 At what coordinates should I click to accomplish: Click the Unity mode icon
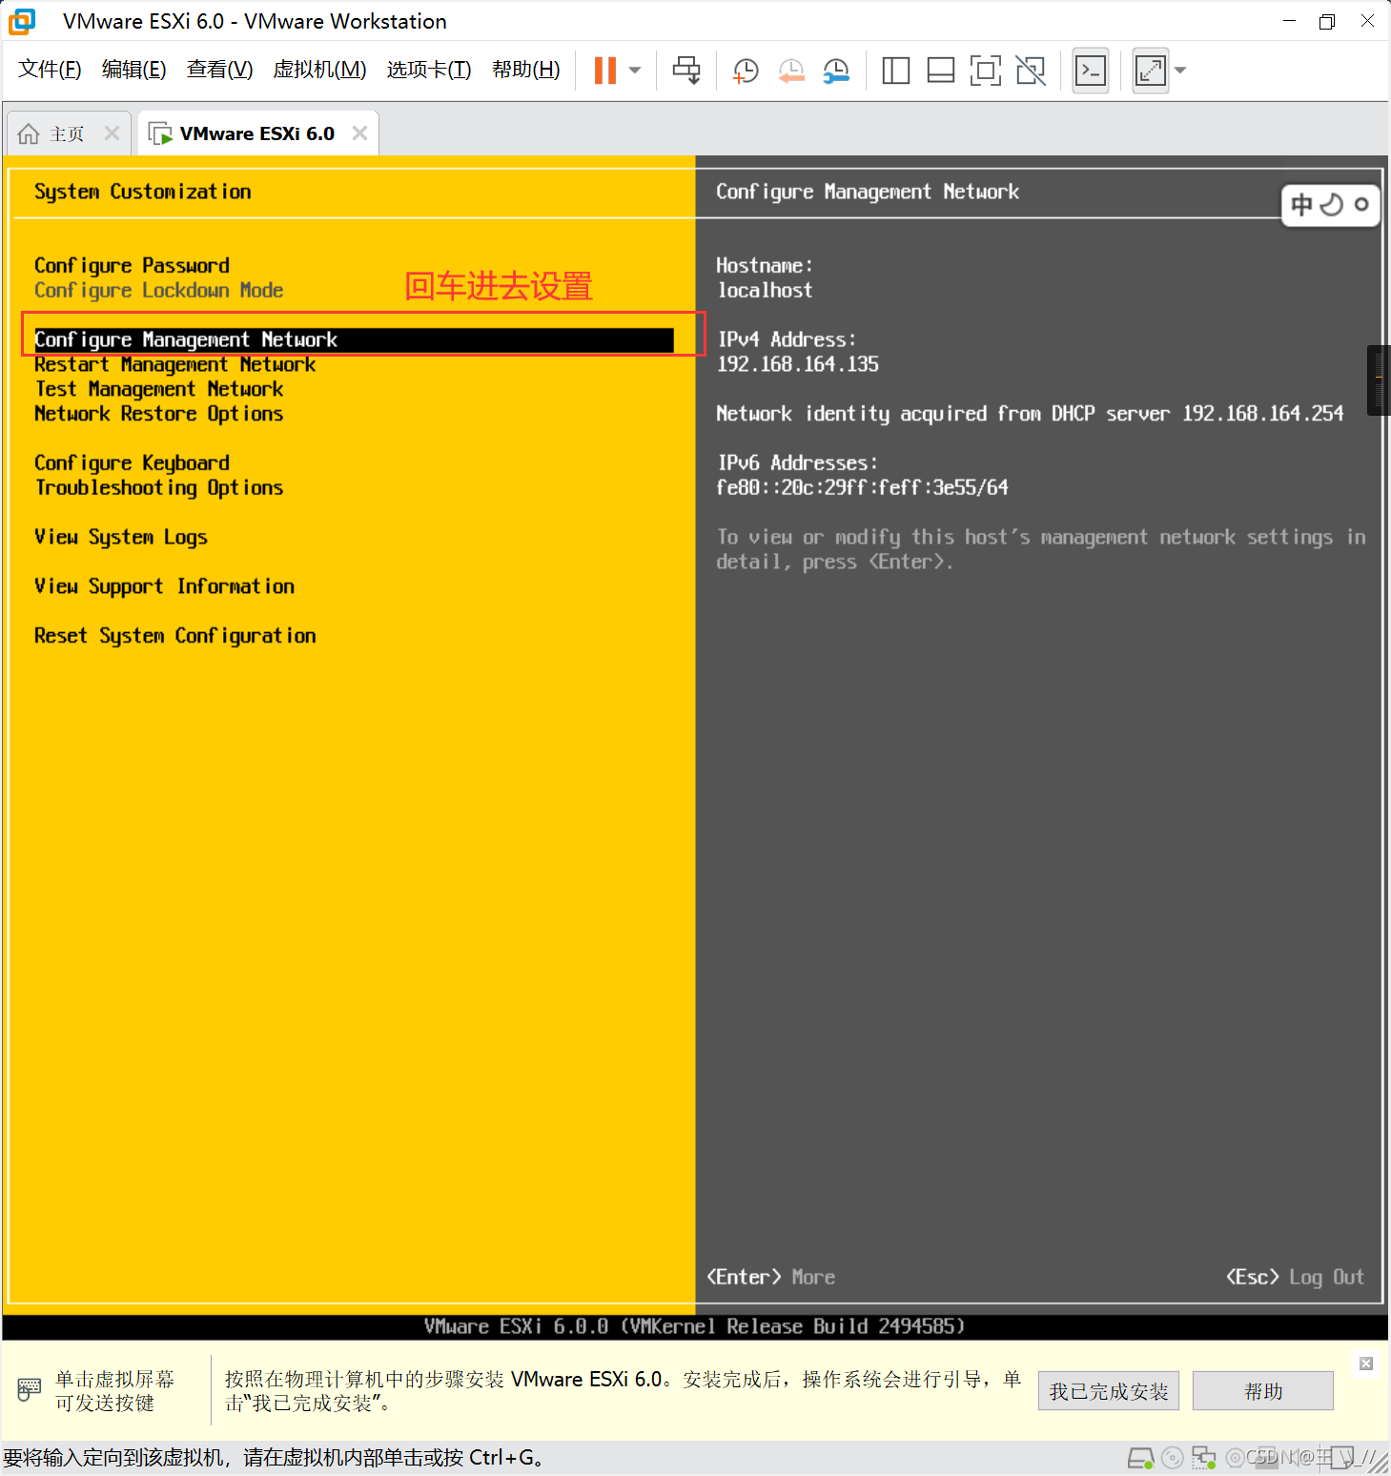click(x=1031, y=70)
